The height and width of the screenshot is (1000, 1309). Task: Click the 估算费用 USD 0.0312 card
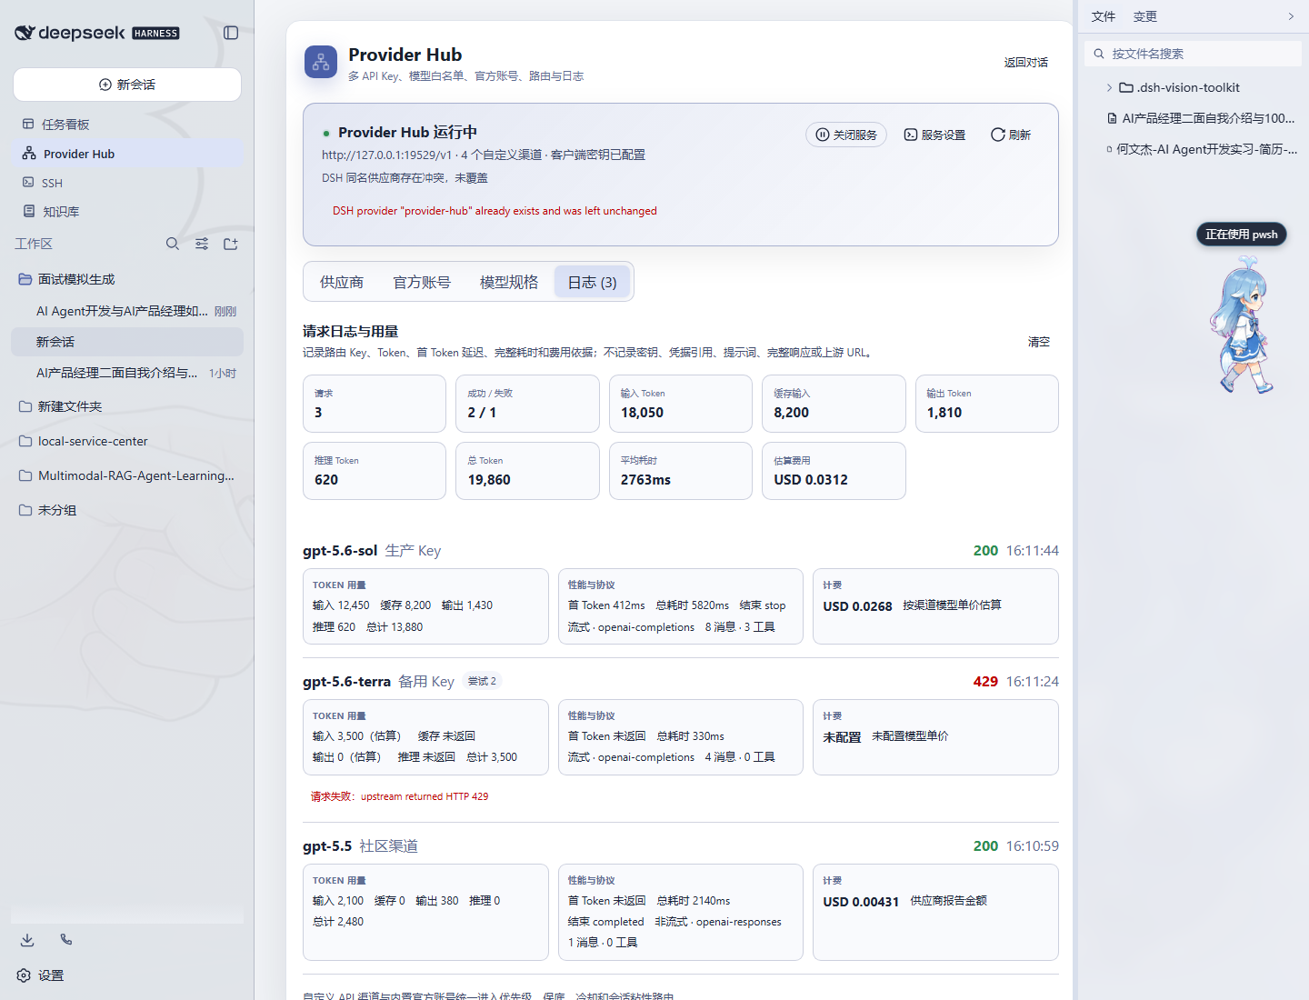click(834, 471)
